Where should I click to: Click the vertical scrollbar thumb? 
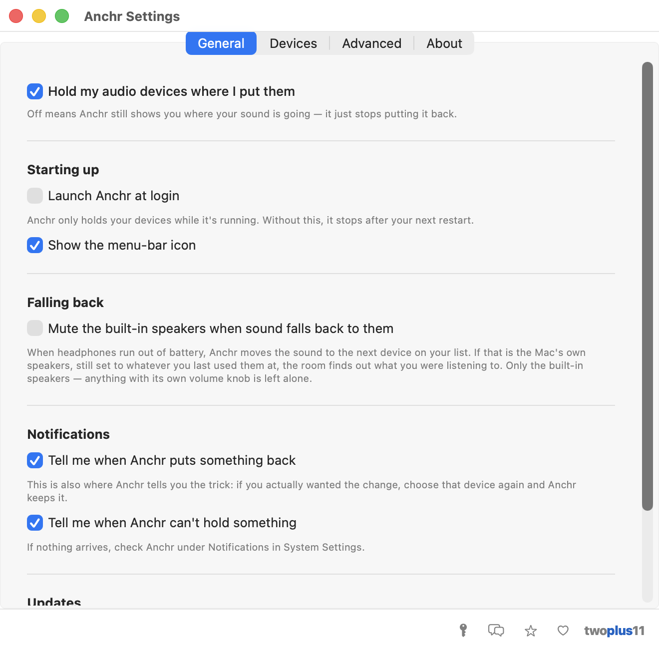tap(648, 286)
